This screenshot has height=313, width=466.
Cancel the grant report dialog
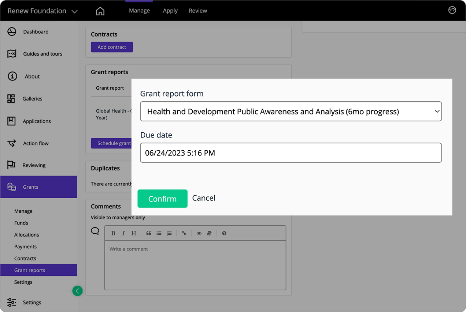pos(204,198)
